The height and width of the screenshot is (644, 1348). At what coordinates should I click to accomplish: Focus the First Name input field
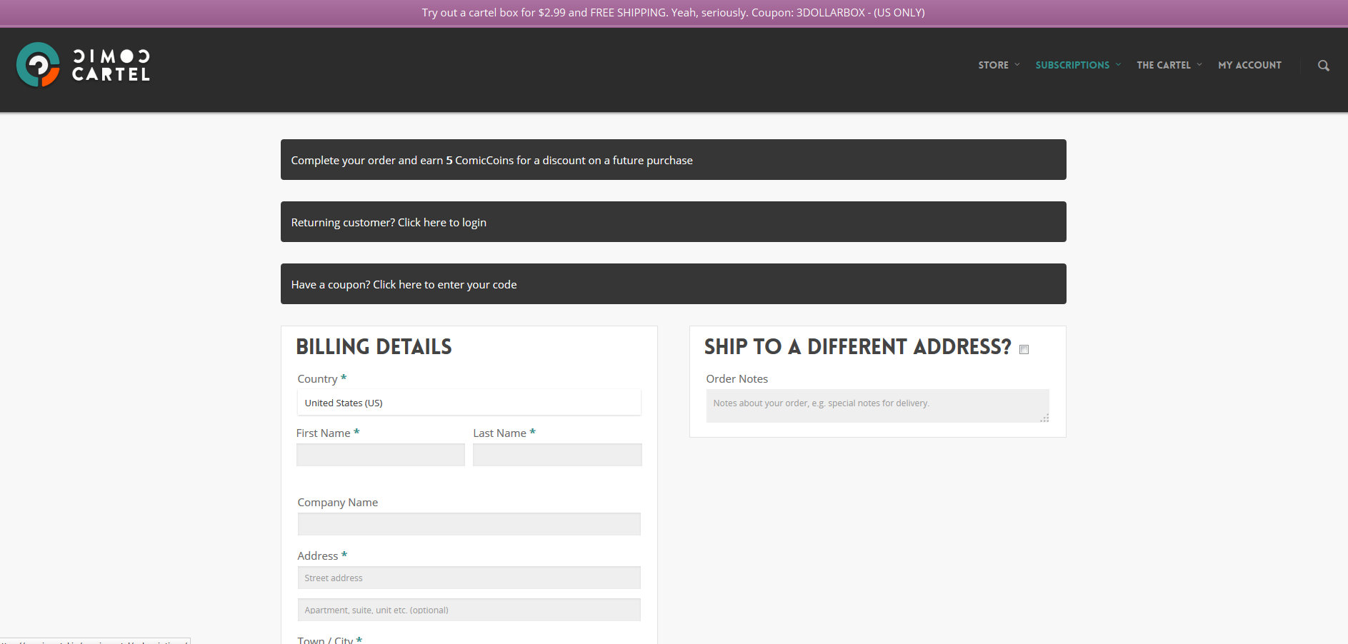point(380,455)
